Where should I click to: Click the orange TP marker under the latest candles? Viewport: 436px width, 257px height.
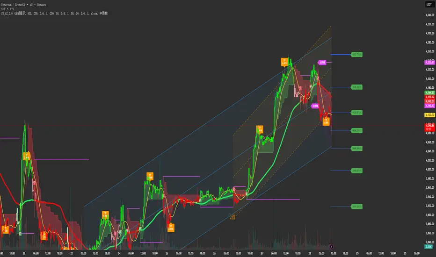[x=326, y=121]
